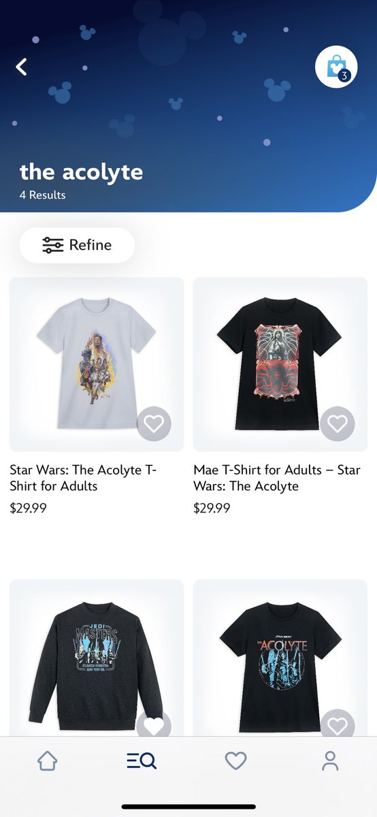
Task: Go back using the arrow icon
Action: [x=22, y=67]
